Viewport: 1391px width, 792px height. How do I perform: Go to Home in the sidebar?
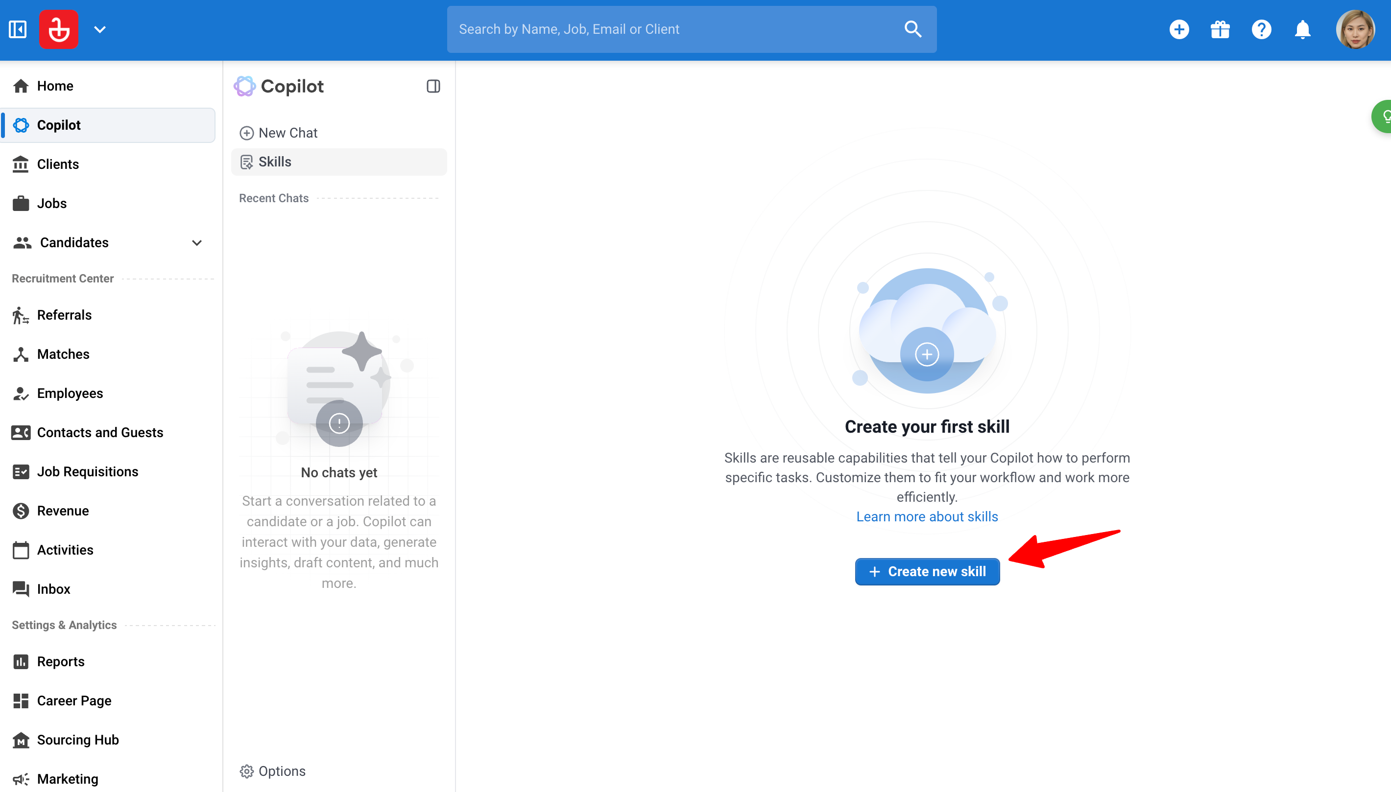pos(109,86)
